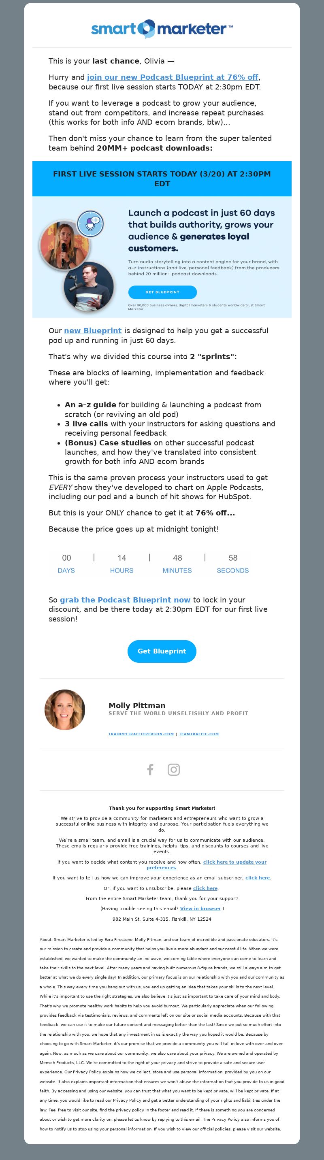The height and width of the screenshot is (1160, 324).
Task: Open 'grab the Podcast Blueprint now' link
Action: pos(125,600)
